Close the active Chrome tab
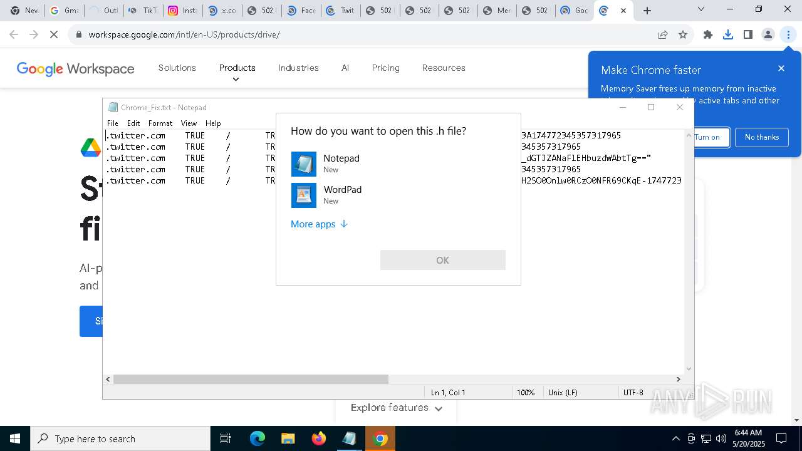Screen dimensions: 802x451 623,11
